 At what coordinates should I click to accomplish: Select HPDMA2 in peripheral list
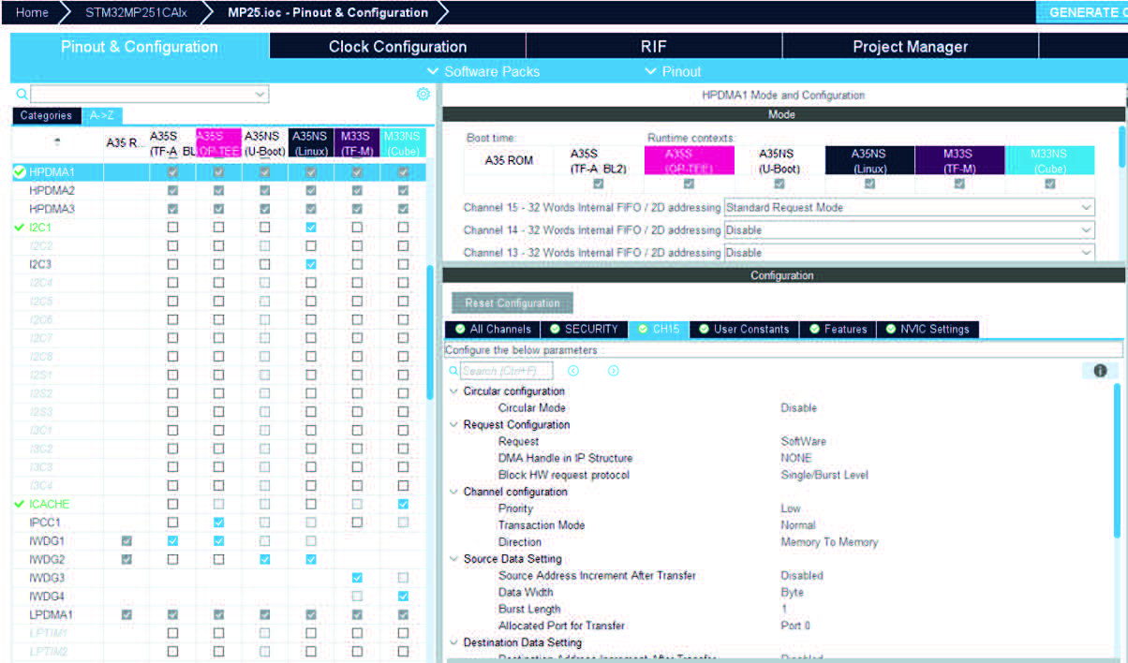(x=52, y=190)
